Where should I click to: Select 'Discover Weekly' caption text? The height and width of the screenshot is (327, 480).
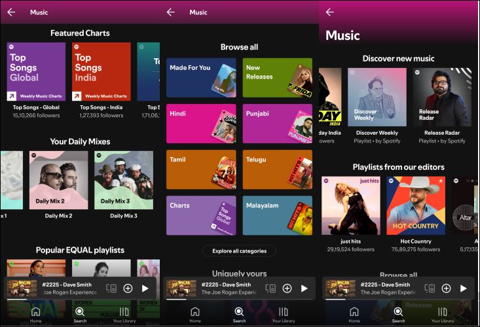tap(377, 133)
